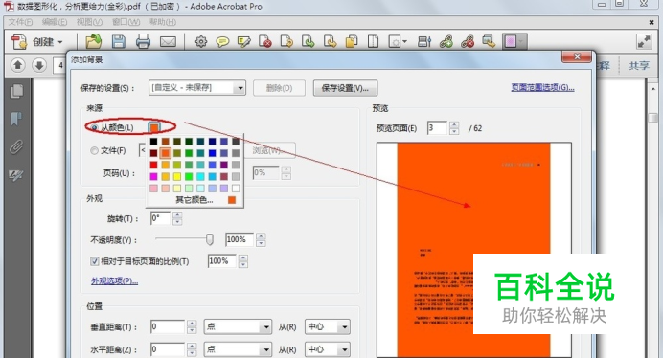Click the 预览页面(E) page number field
Viewport: 663px width, 358px height.
[x=437, y=128]
